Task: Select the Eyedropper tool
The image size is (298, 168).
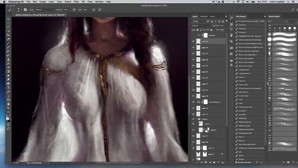Action: click(x=8, y=39)
